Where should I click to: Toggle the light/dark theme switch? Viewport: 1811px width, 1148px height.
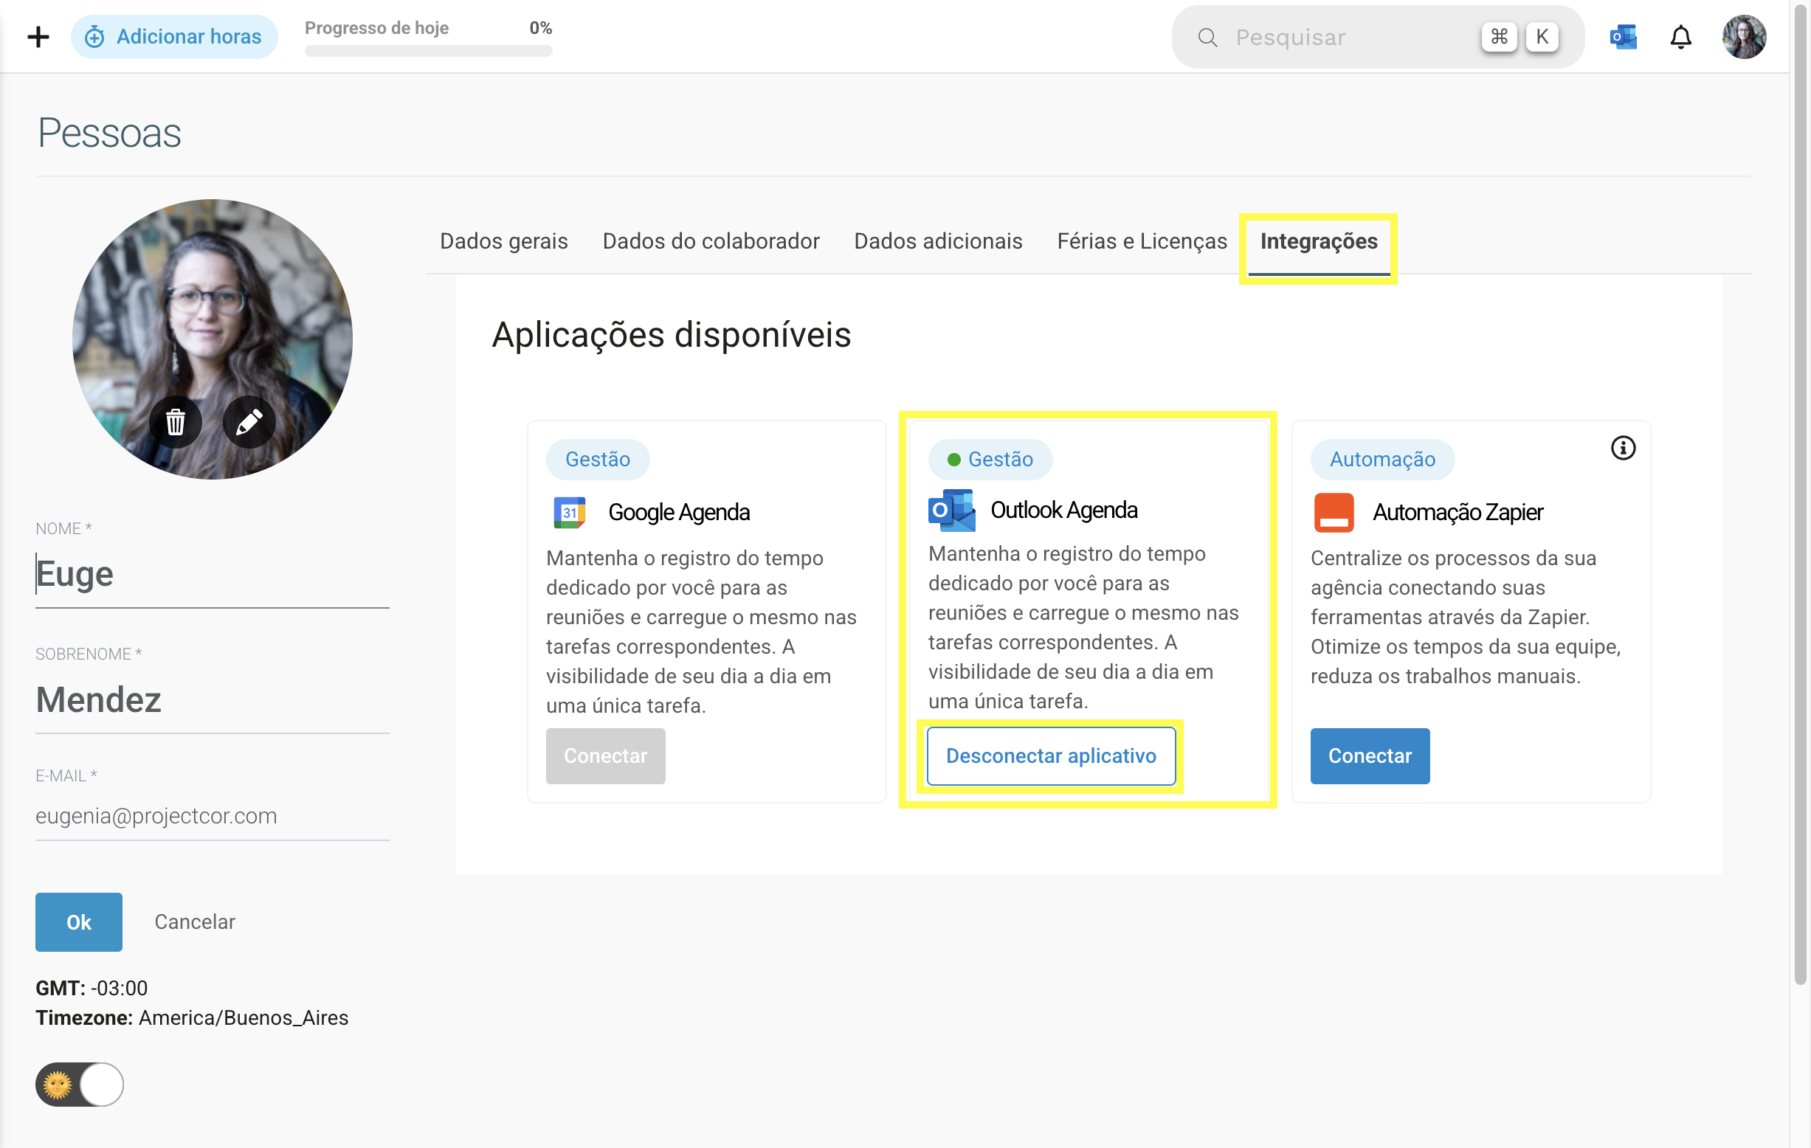[x=79, y=1083]
